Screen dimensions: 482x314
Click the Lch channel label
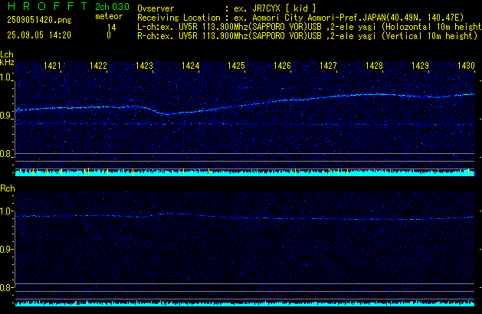click(x=7, y=54)
